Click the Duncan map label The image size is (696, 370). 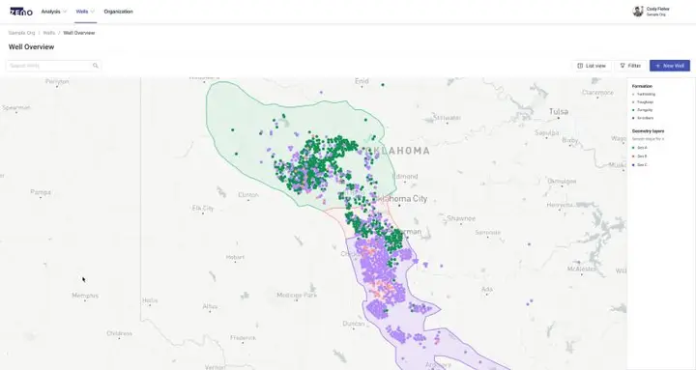354,324
